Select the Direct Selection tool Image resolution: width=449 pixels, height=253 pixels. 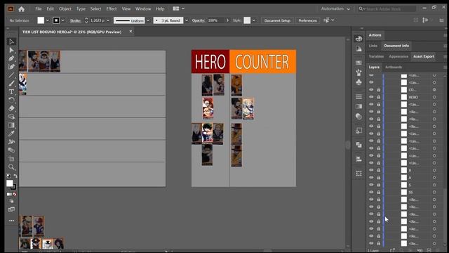click(11, 50)
